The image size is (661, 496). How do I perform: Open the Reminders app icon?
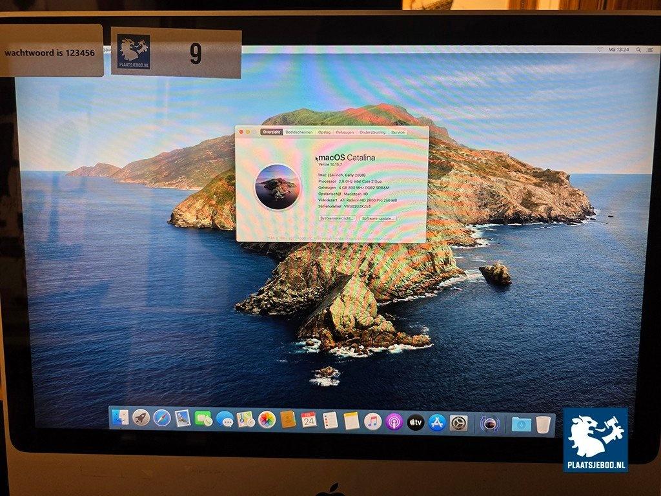click(330, 421)
